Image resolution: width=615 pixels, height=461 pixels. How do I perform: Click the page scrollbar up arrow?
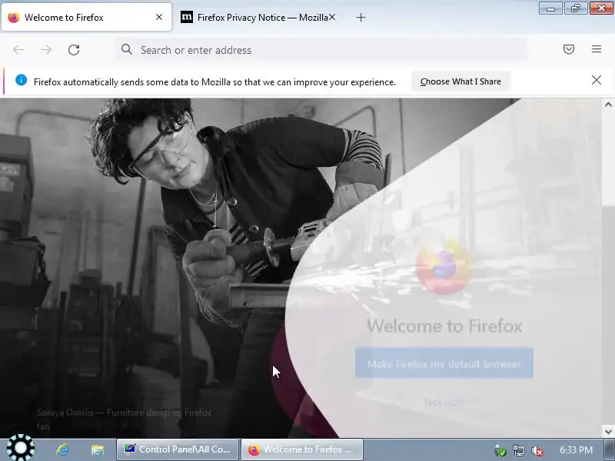coord(608,104)
